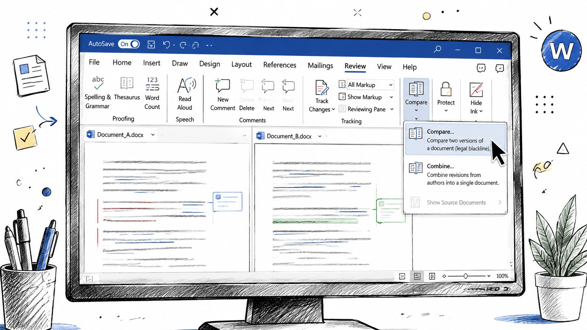Show the Word Count
The image size is (587, 330).
tap(152, 93)
